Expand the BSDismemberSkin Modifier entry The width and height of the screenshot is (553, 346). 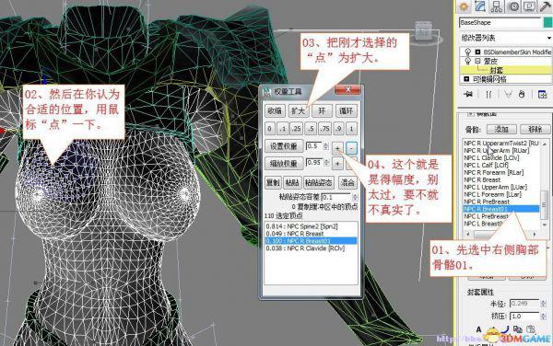[477, 52]
